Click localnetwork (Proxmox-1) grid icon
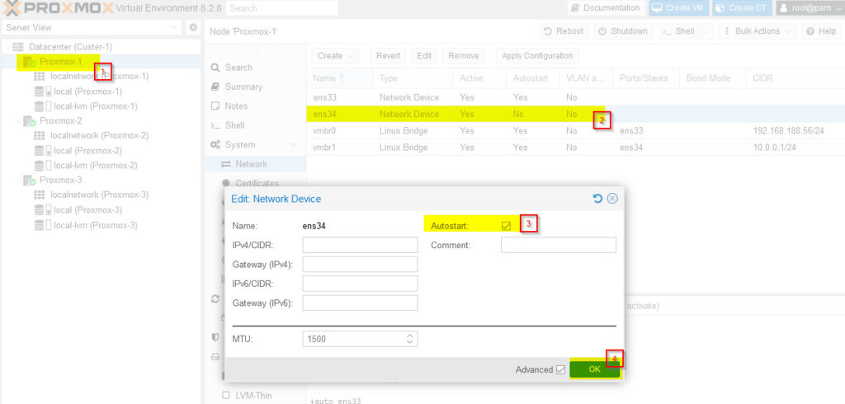The width and height of the screenshot is (845, 404). pyautogui.click(x=40, y=77)
